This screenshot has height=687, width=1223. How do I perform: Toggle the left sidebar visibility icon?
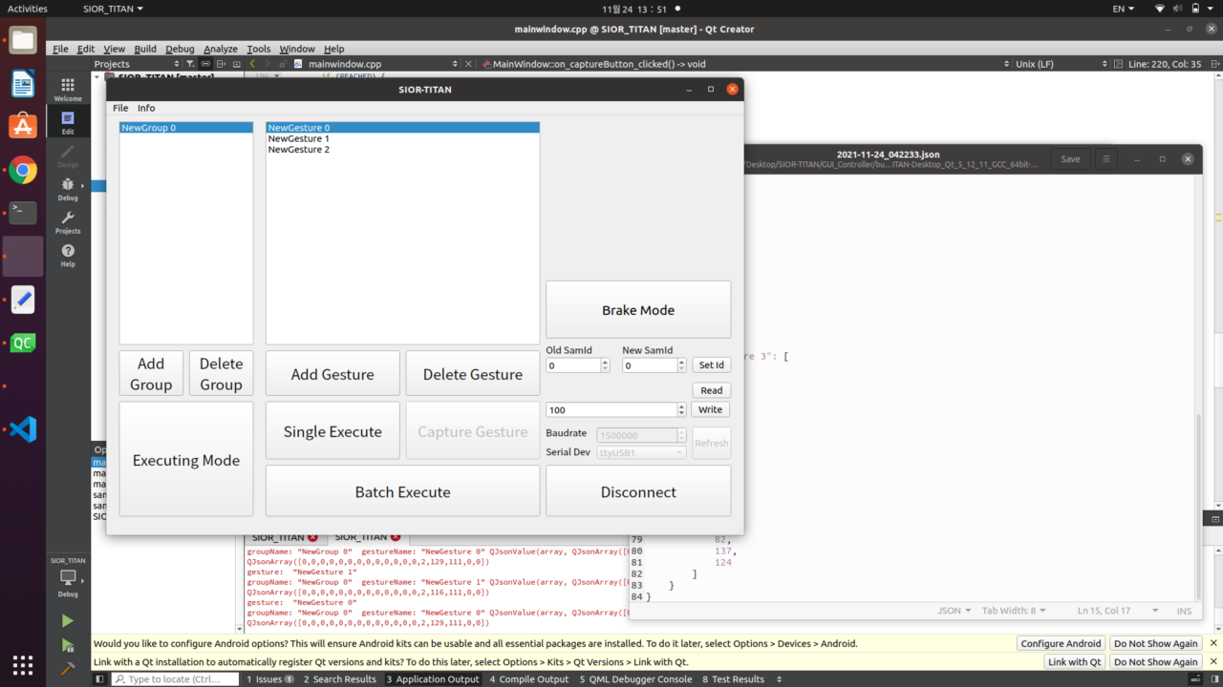[x=99, y=679]
